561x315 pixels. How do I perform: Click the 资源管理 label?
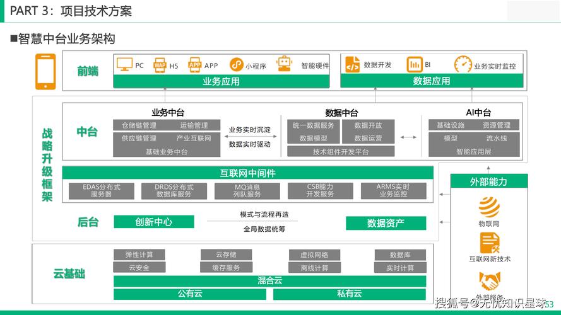click(496, 125)
